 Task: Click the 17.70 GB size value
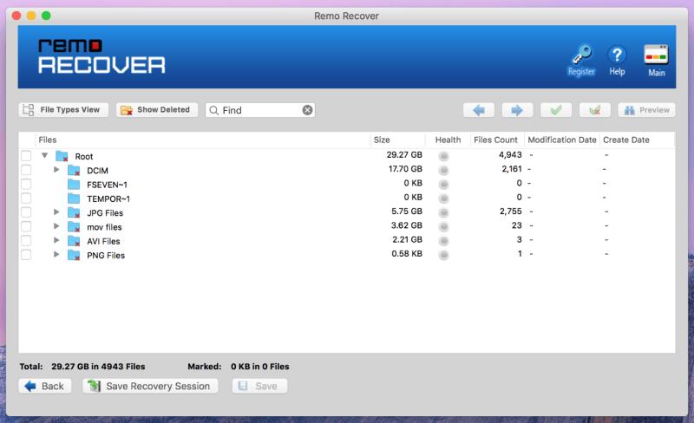tap(405, 169)
